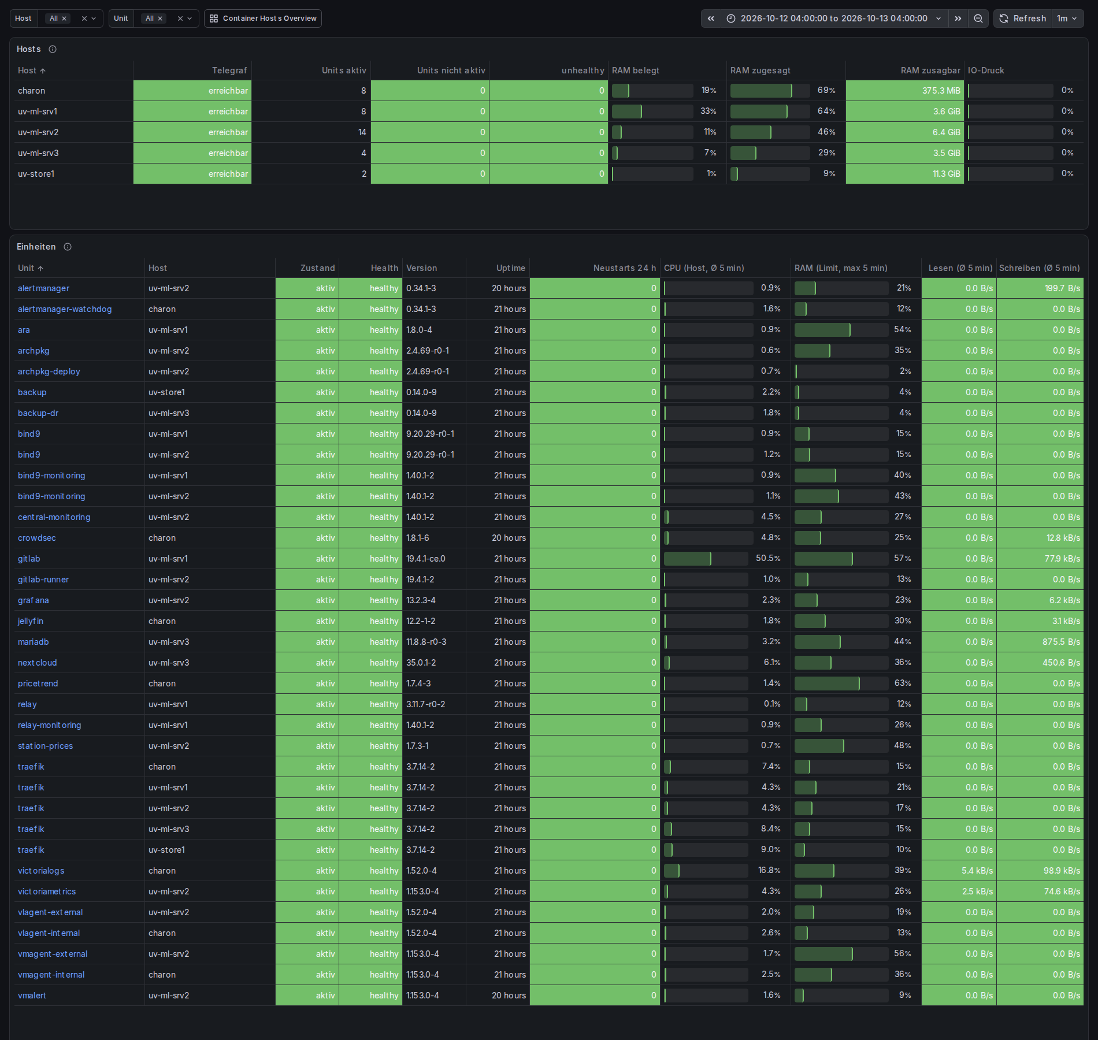Shift time range forward with double-right arrow

click(x=958, y=18)
